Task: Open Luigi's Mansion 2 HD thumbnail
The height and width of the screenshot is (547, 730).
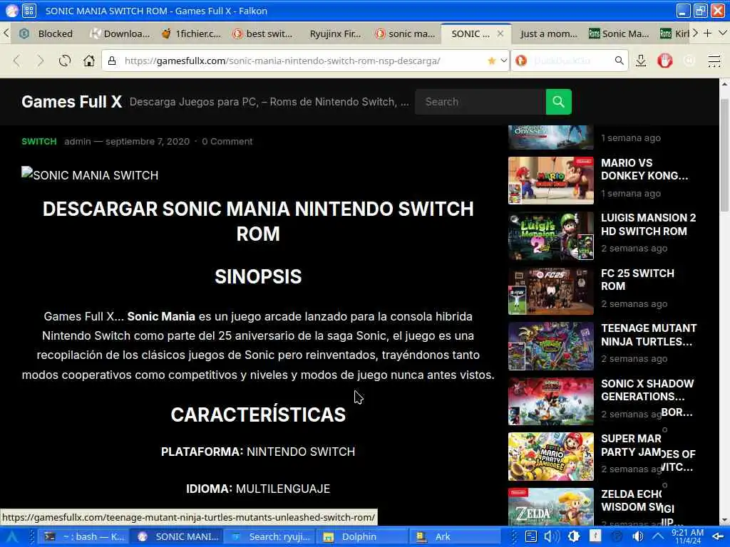Action: coord(551,236)
